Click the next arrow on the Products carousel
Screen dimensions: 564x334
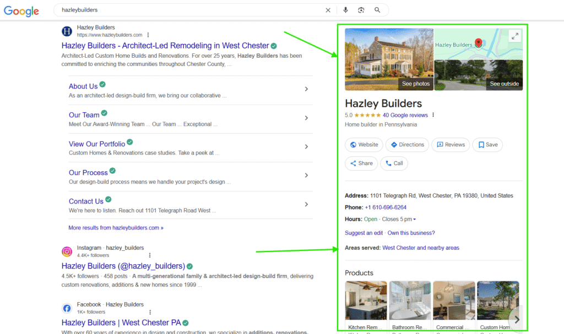click(517, 319)
